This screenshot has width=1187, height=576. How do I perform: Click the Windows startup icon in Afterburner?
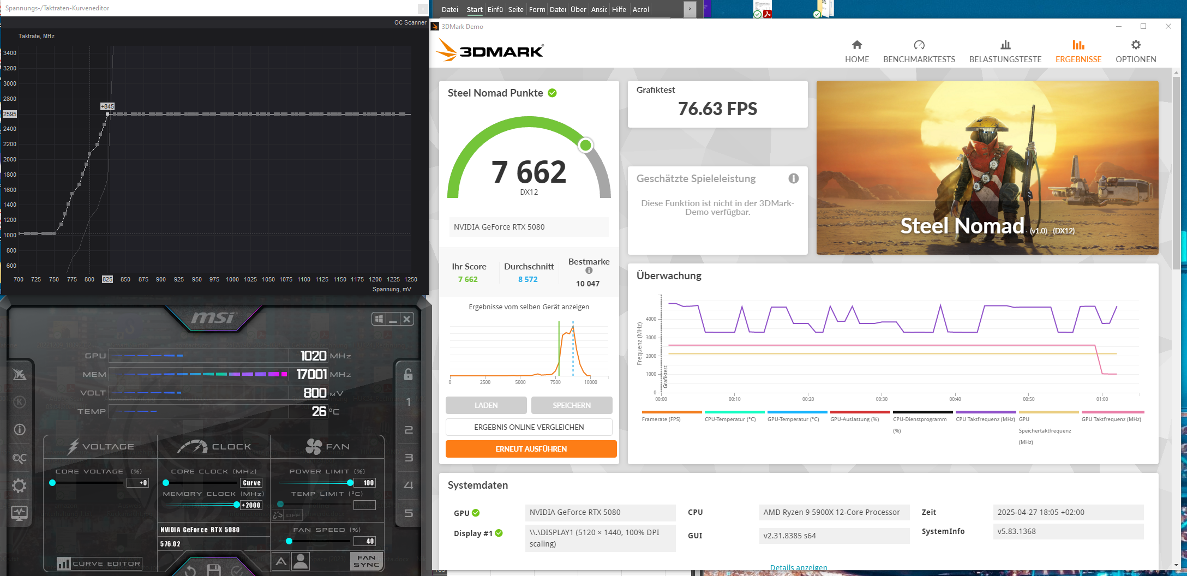(x=379, y=319)
